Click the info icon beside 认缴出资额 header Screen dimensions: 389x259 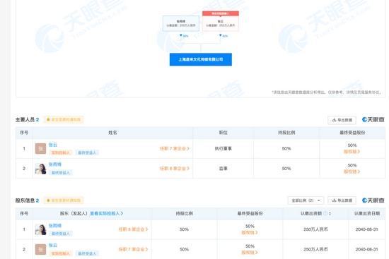pos(325,213)
